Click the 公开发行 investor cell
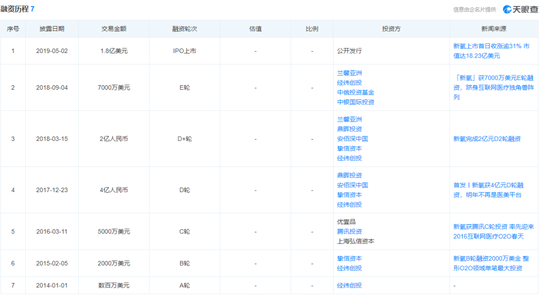545x299 pixels. click(x=349, y=51)
